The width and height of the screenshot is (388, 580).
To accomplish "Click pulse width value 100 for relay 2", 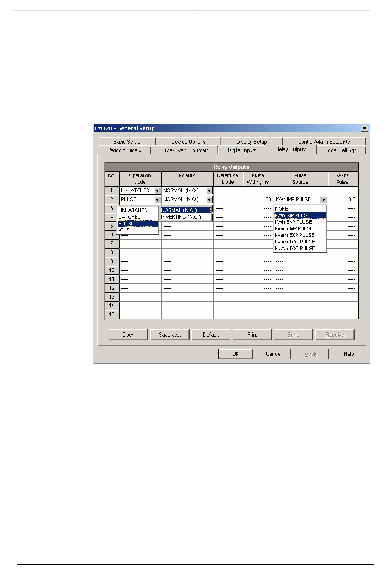I will click(x=259, y=199).
